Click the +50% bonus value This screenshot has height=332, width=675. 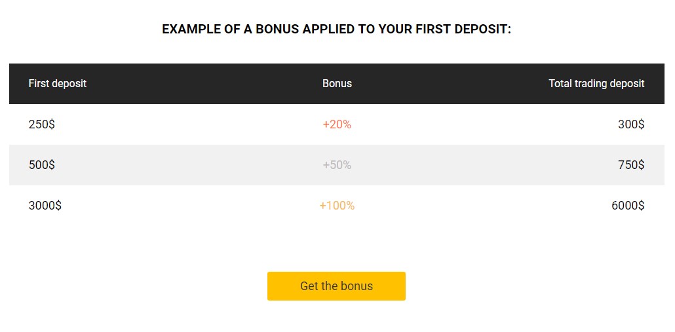(337, 165)
